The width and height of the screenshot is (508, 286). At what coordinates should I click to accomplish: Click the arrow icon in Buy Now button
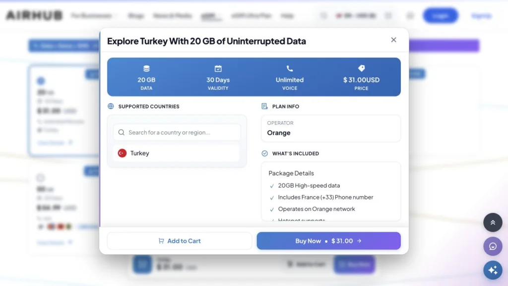point(359,241)
